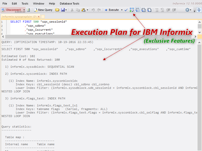Viewport: 202px width, 151px height.
Task: Click the increase indent icon
Action: coord(174,10)
